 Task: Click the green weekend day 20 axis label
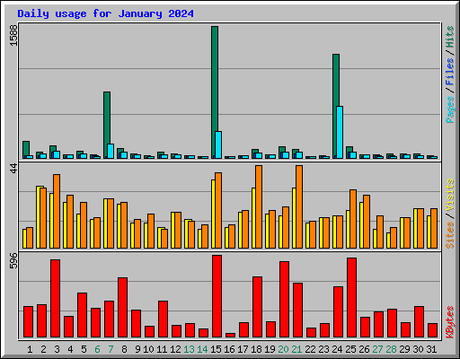(x=283, y=349)
